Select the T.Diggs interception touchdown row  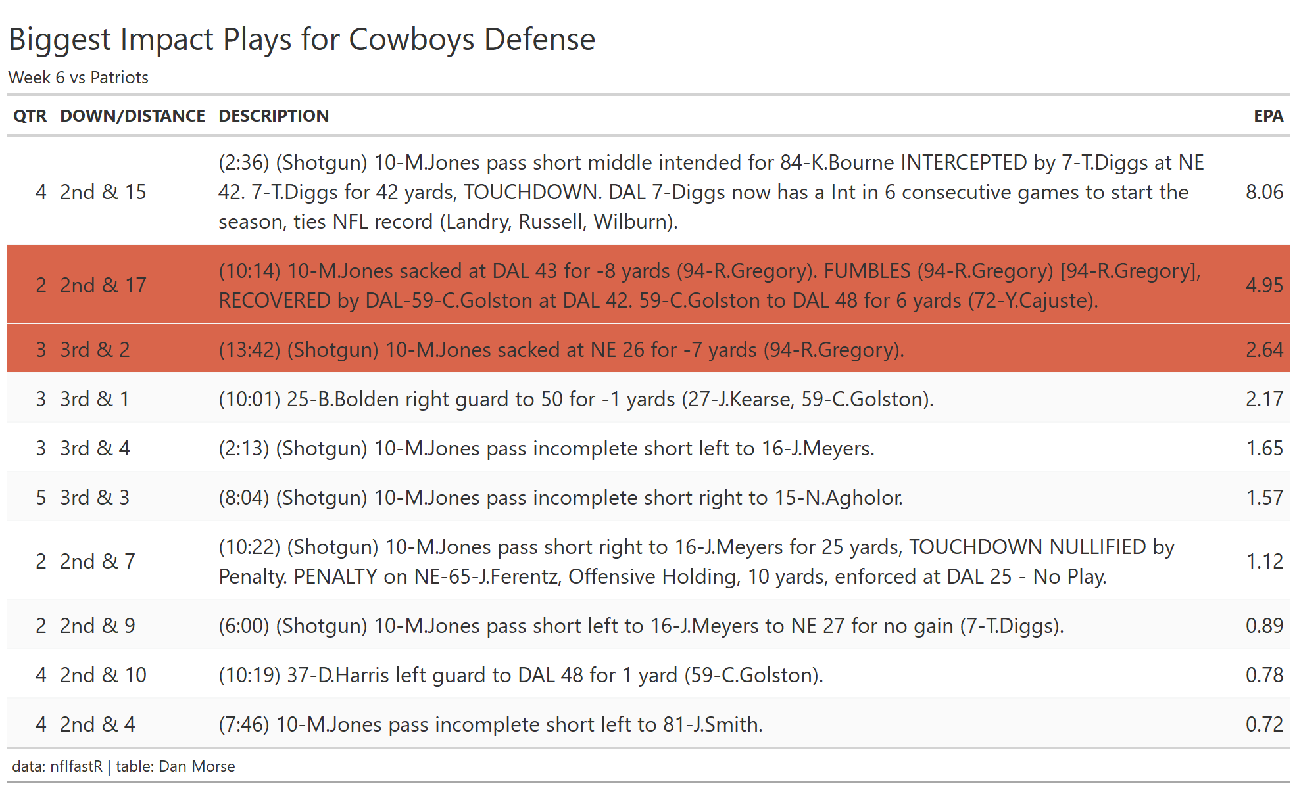(x=648, y=192)
